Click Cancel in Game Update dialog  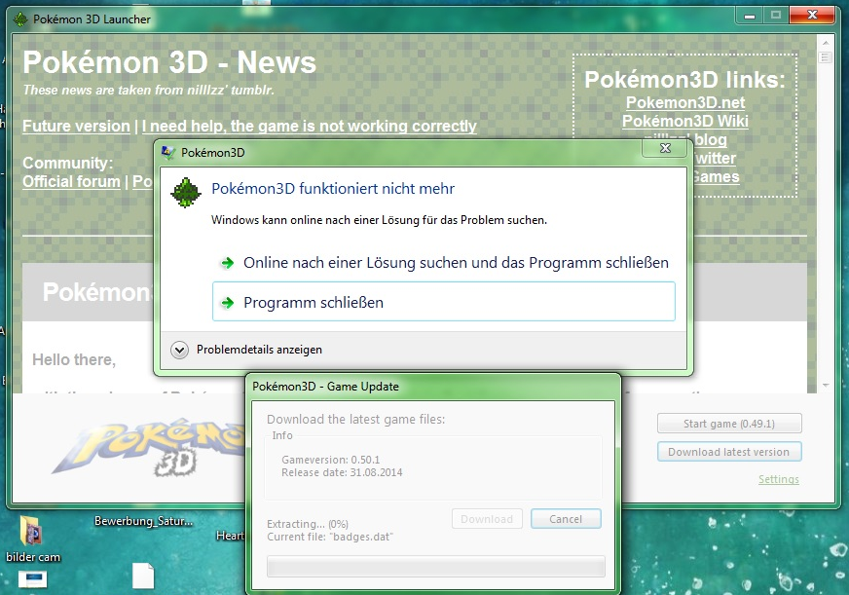pyautogui.click(x=566, y=519)
